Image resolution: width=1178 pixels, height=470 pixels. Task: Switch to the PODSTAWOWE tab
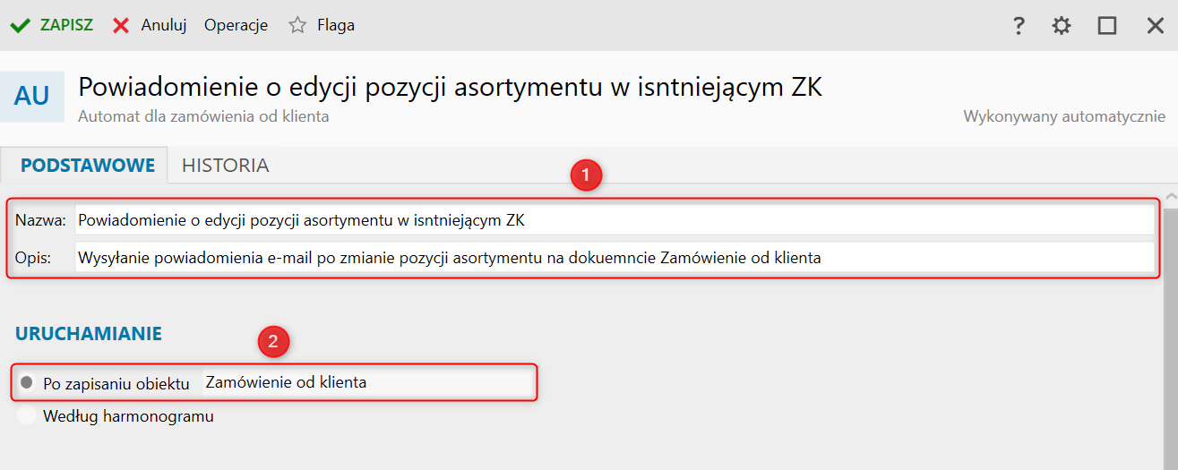coord(88,166)
